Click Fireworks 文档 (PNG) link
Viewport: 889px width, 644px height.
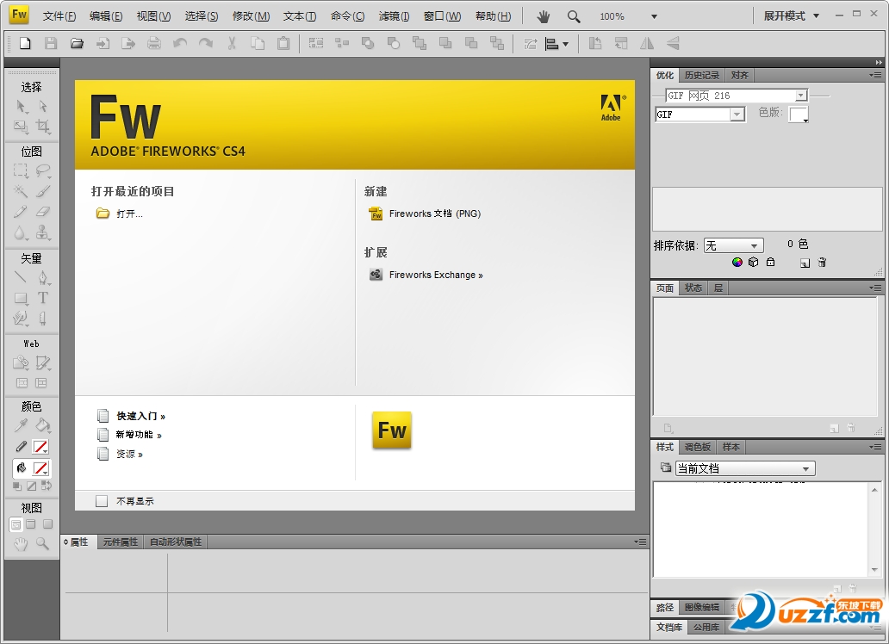click(x=434, y=214)
